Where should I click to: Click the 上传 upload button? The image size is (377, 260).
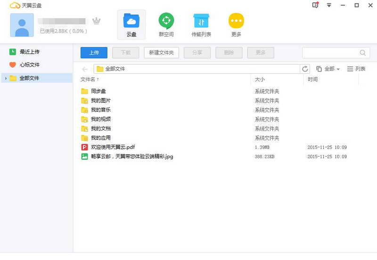tap(94, 53)
